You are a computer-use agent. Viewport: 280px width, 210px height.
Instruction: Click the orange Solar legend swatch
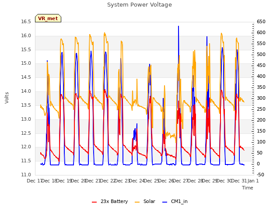137,202
